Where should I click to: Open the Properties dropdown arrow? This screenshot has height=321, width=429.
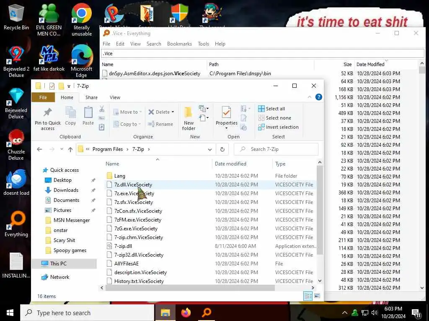click(226, 128)
